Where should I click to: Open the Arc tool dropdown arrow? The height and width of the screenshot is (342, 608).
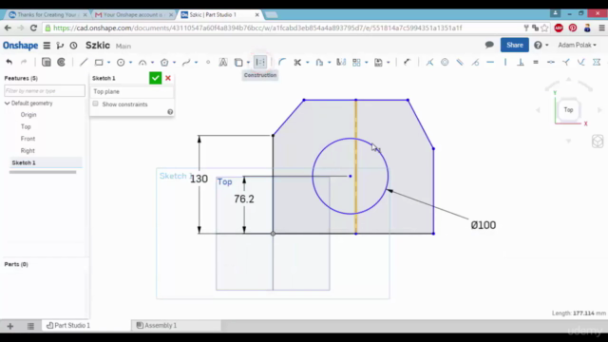pos(152,63)
